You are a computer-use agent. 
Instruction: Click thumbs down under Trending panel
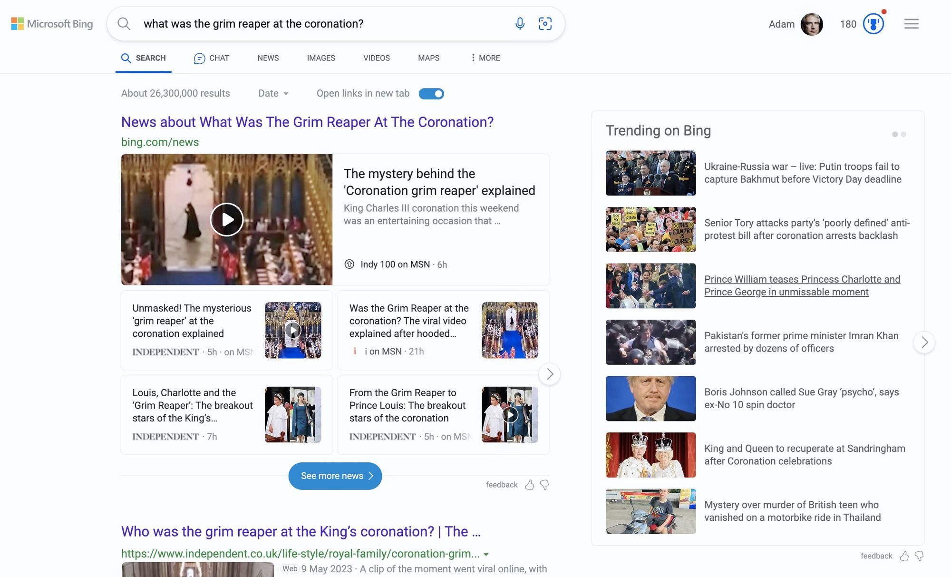tap(919, 556)
